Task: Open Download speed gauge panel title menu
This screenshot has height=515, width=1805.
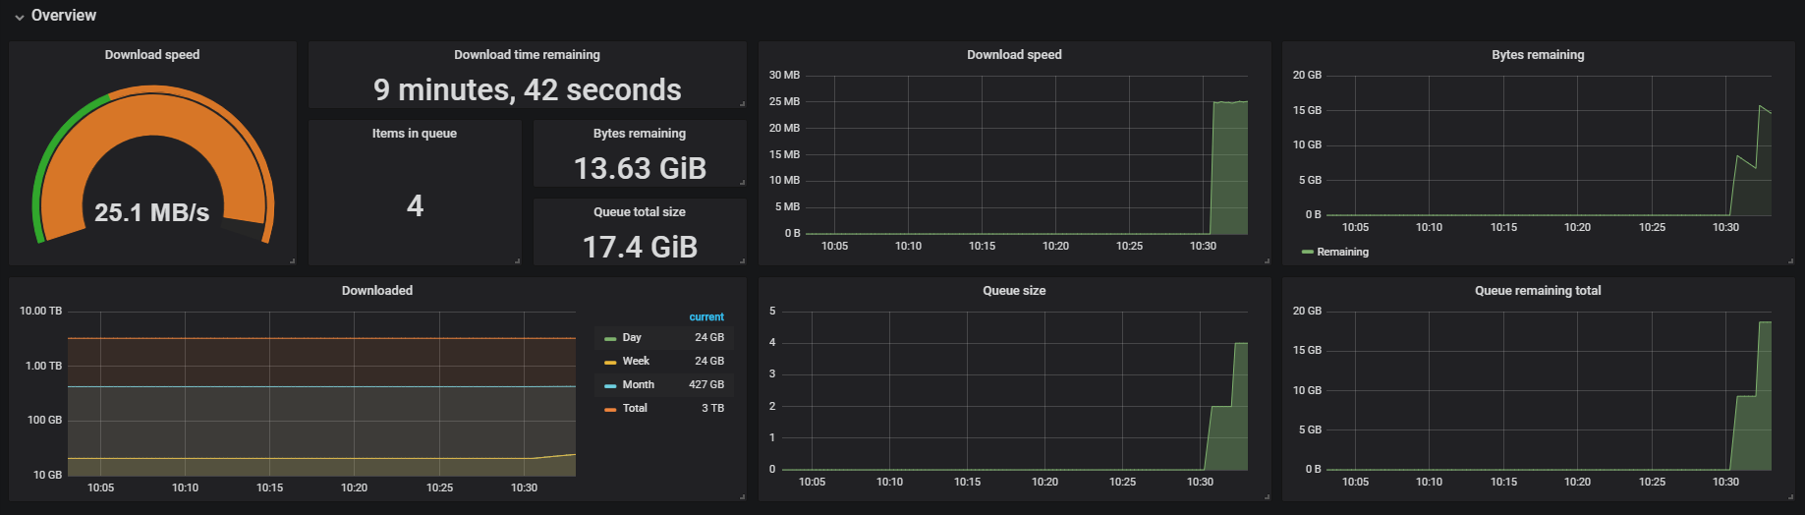Action: (152, 55)
